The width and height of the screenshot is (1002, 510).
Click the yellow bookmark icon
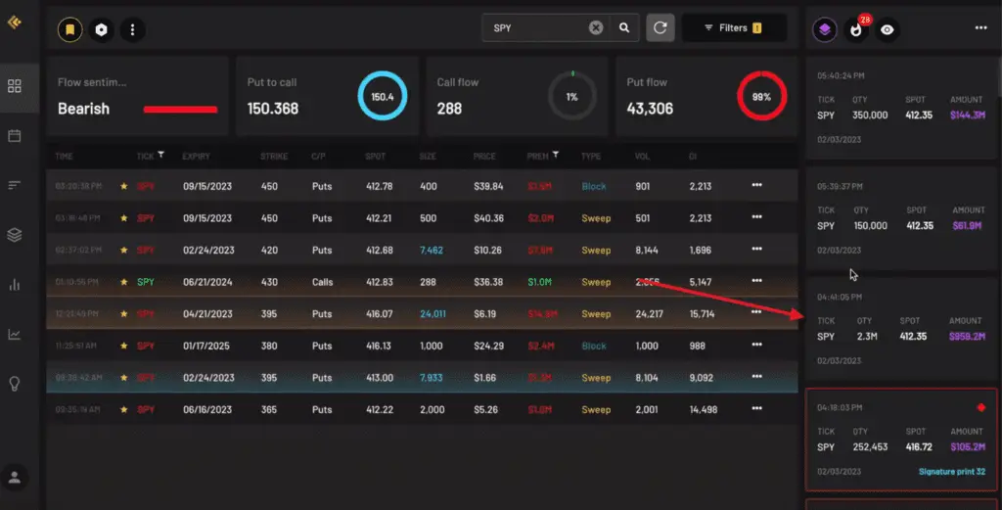(70, 29)
